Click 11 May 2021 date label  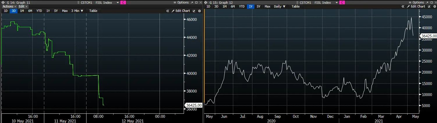65,121
